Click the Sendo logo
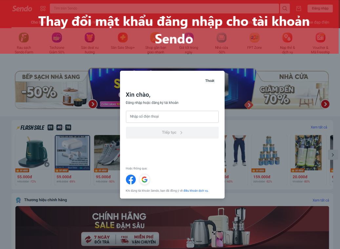Image resolution: width=340 pixels, height=249 pixels. (x=22, y=9)
